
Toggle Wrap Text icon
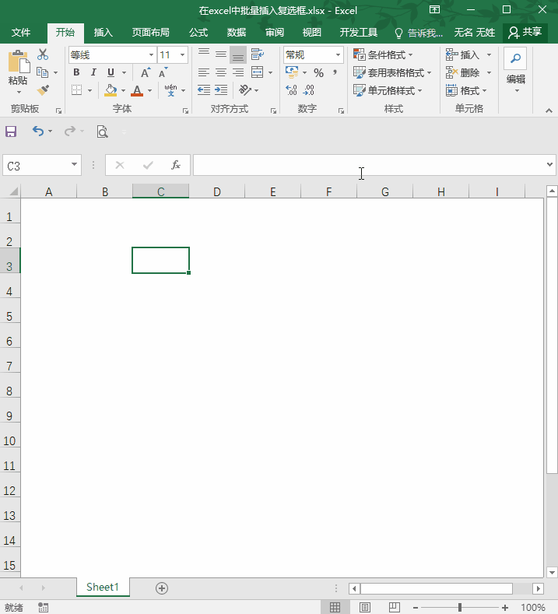(258, 54)
